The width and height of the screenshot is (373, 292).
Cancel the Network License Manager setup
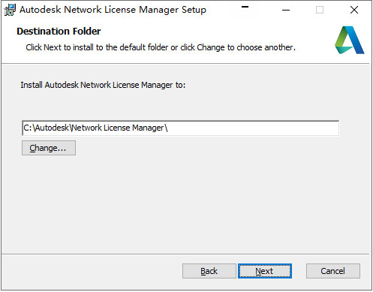pos(333,271)
